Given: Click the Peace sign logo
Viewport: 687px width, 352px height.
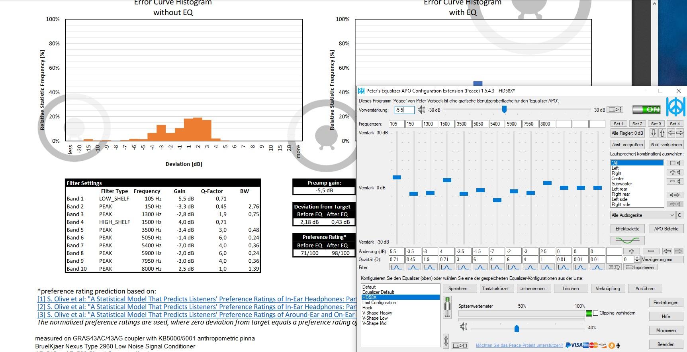Looking at the screenshot, I should click(676, 106).
